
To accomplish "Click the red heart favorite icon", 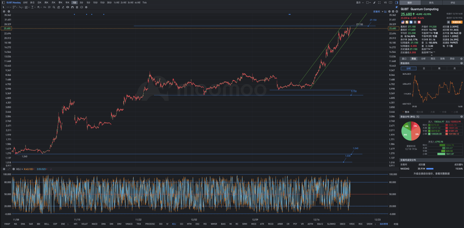I will (419, 22).
